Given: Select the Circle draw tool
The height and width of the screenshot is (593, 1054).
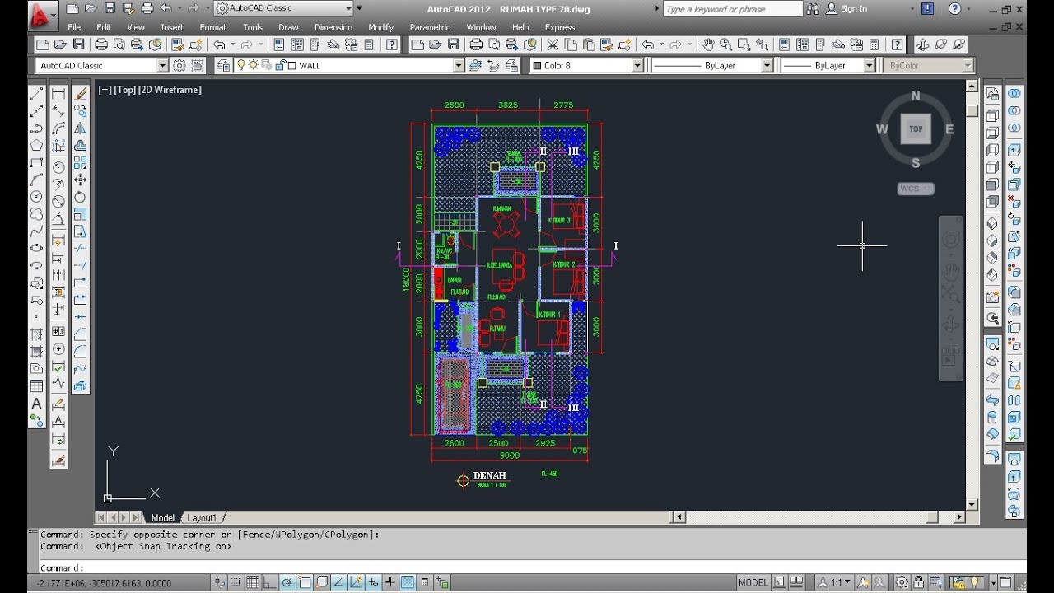Looking at the screenshot, I should pyautogui.click(x=36, y=197).
